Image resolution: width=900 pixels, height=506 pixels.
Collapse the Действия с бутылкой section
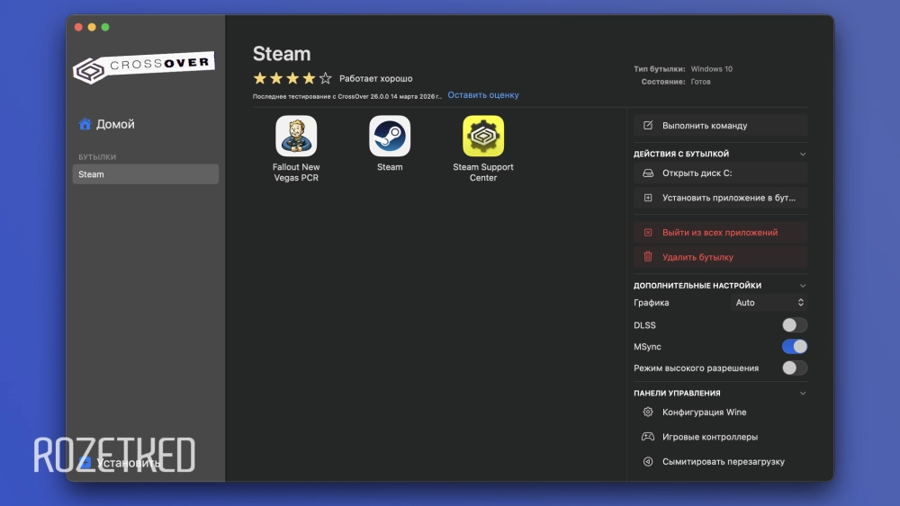point(803,155)
